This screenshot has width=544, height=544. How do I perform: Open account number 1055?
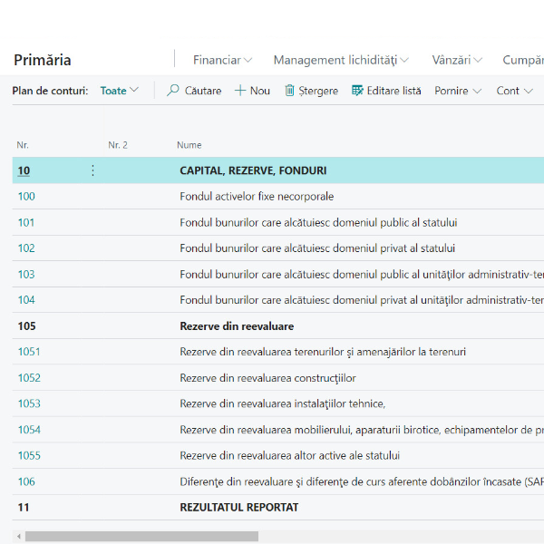pyautogui.click(x=29, y=455)
